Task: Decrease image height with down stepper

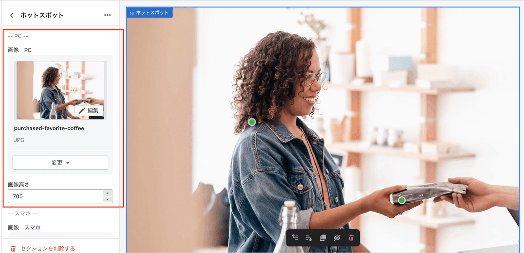Action: (x=107, y=199)
